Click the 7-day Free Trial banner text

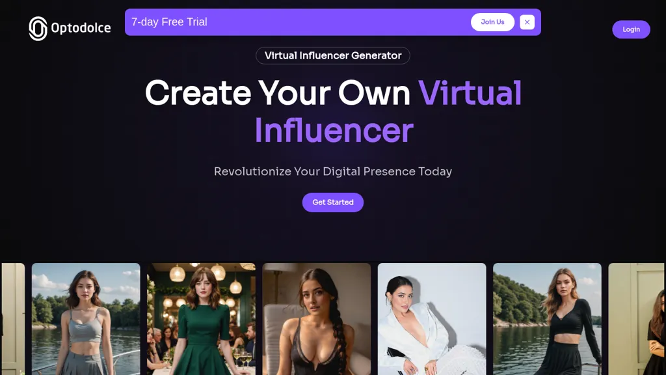point(169,21)
